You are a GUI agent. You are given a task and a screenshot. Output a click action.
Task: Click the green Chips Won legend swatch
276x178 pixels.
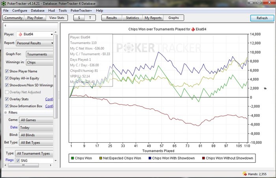pyautogui.click(x=72, y=158)
